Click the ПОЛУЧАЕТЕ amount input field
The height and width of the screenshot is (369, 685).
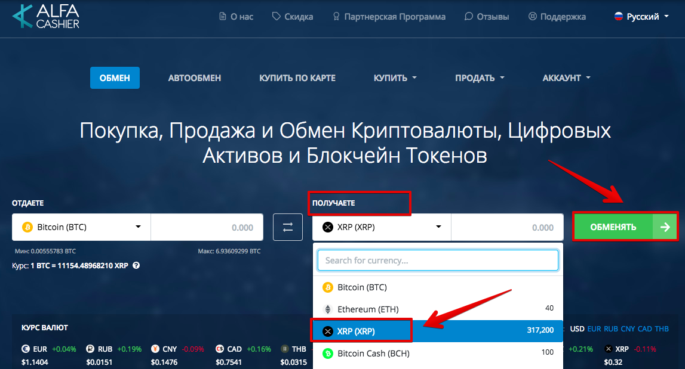click(507, 227)
